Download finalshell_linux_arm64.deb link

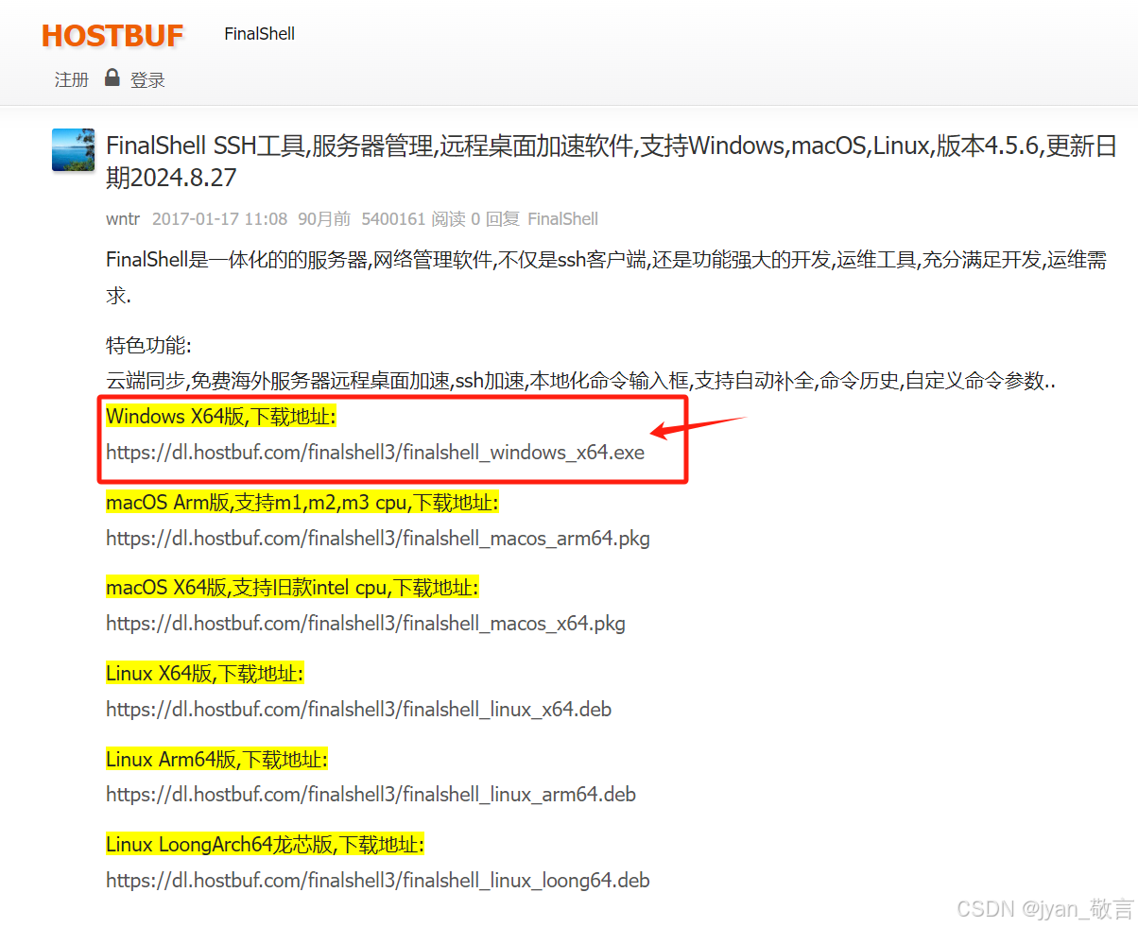371,795
